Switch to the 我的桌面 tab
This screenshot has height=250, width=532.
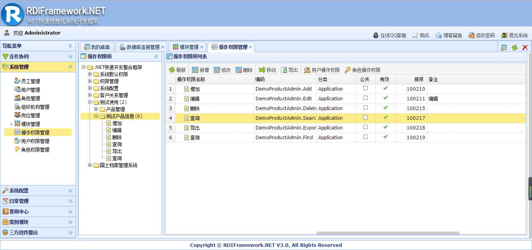tap(97, 47)
